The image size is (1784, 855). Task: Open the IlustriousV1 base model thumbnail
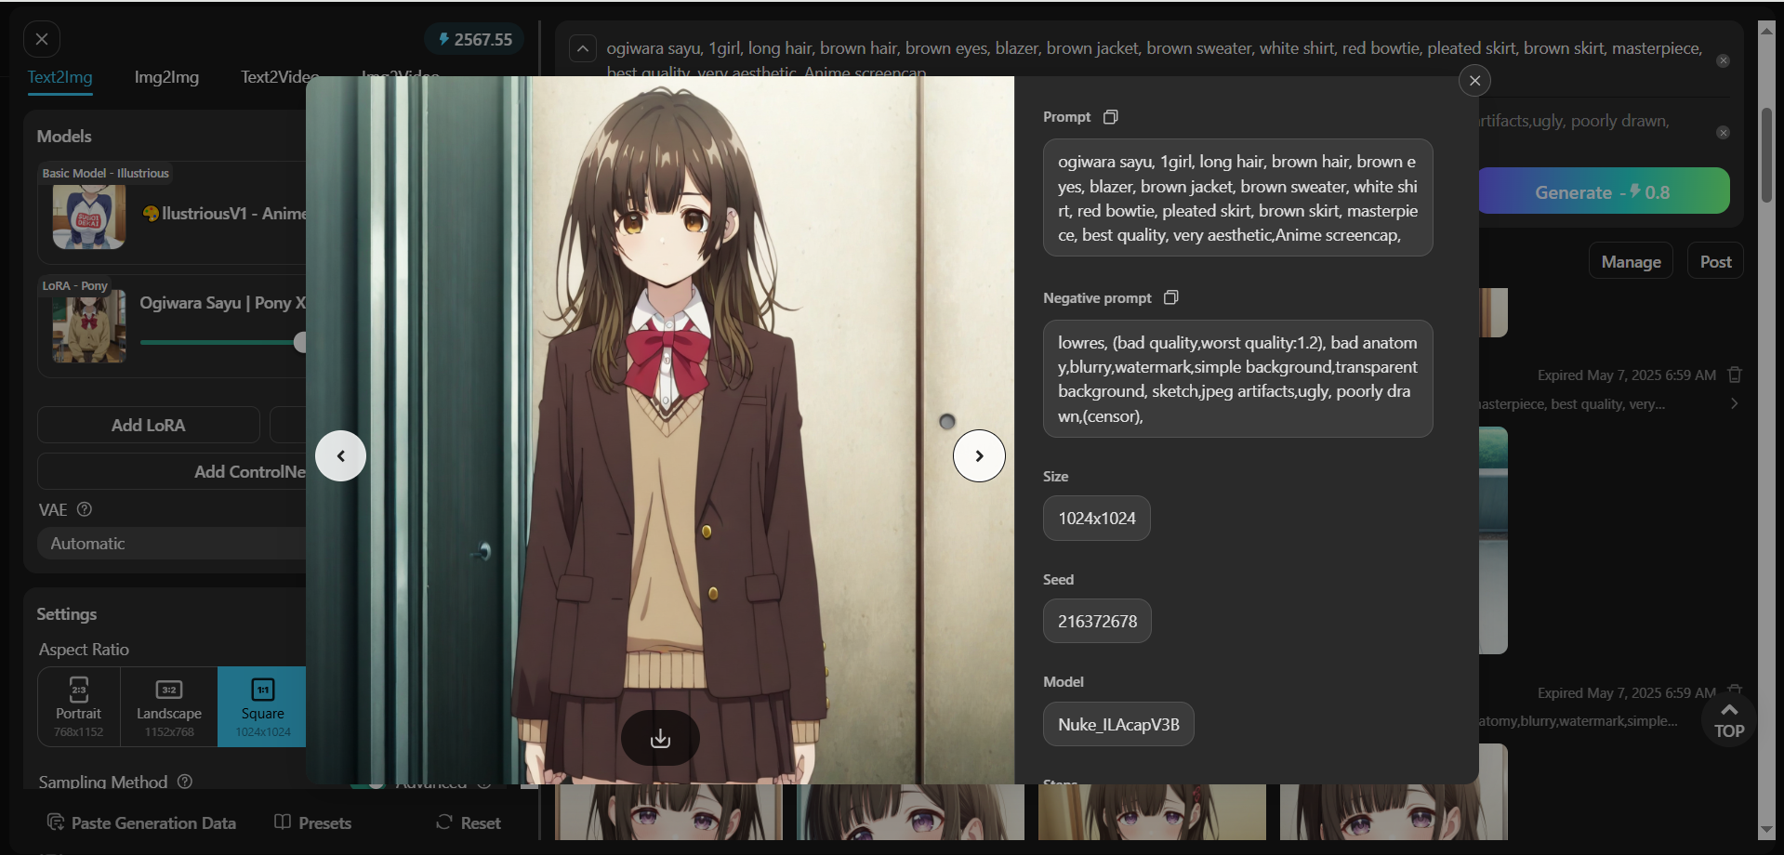pos(89,217)
